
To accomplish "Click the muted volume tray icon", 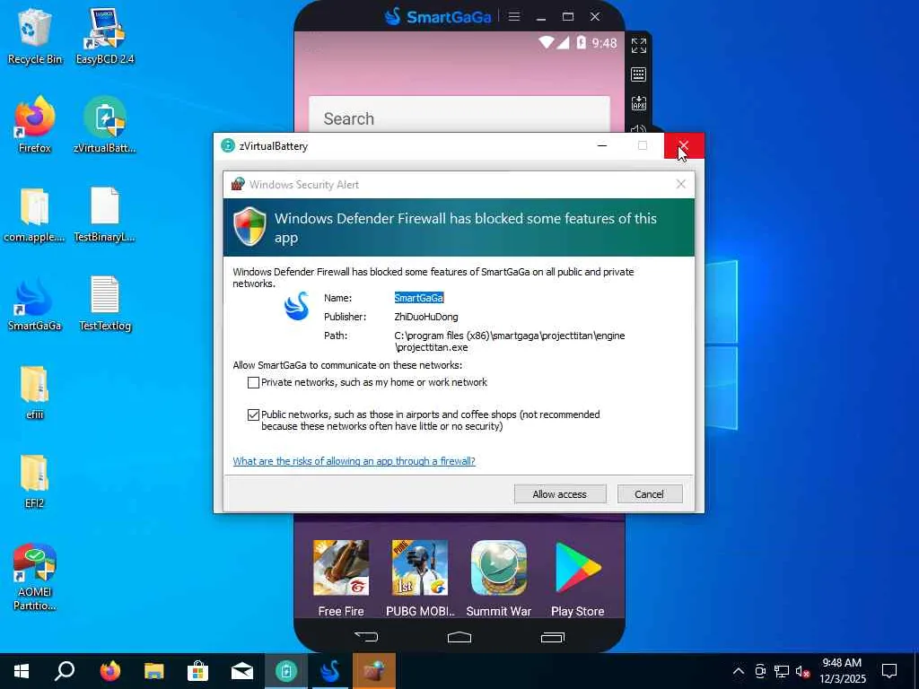I will tap(803, 671).
